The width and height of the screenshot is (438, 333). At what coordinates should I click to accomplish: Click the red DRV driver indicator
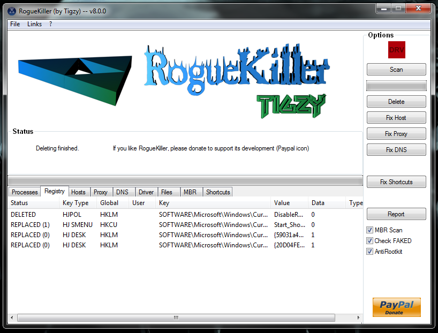pyautogui.click(x=396, y=50)
